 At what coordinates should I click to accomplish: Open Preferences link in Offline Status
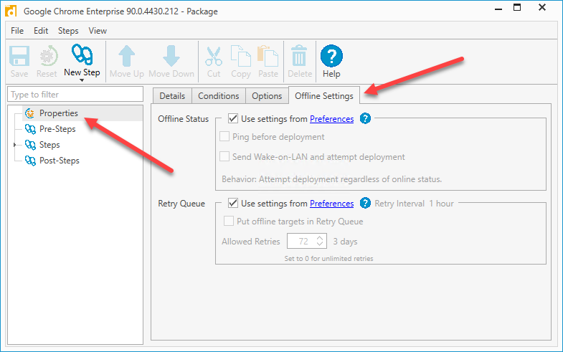332,119
